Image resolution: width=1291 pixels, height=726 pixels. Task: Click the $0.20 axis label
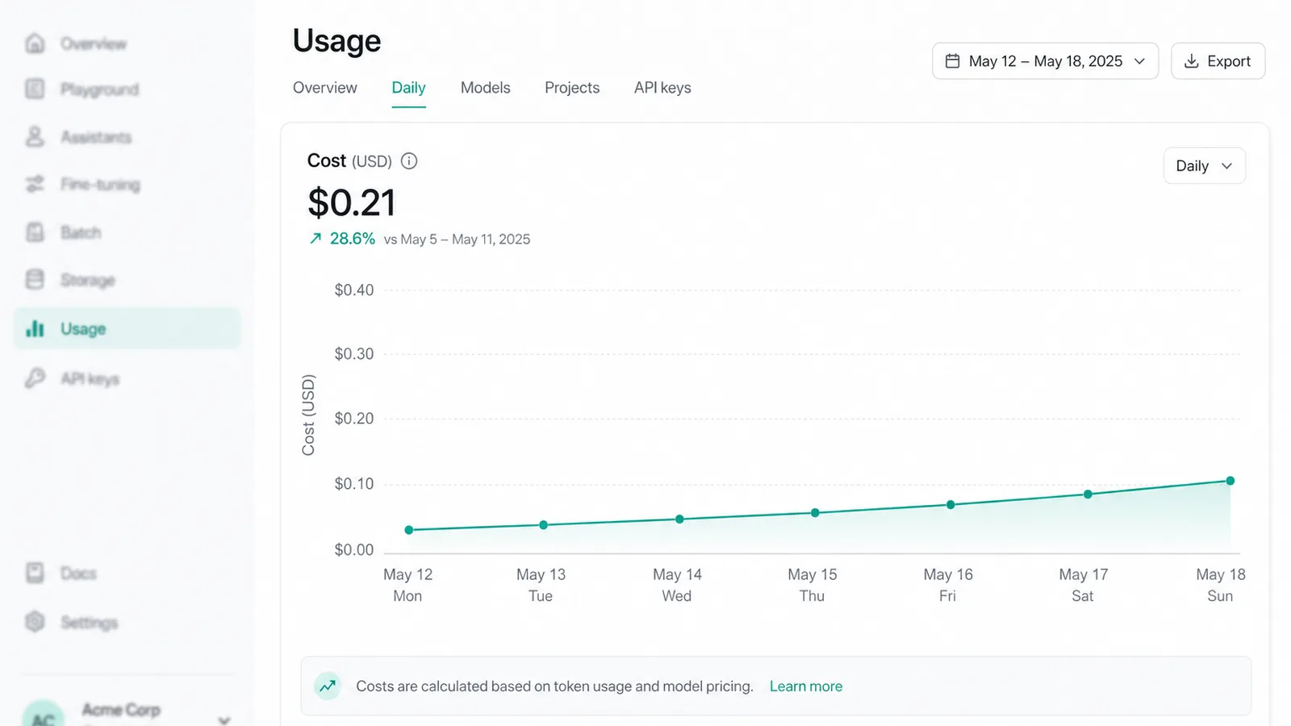tap(354, 418)
